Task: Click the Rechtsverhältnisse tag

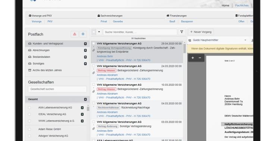Action: coord(109,108)
